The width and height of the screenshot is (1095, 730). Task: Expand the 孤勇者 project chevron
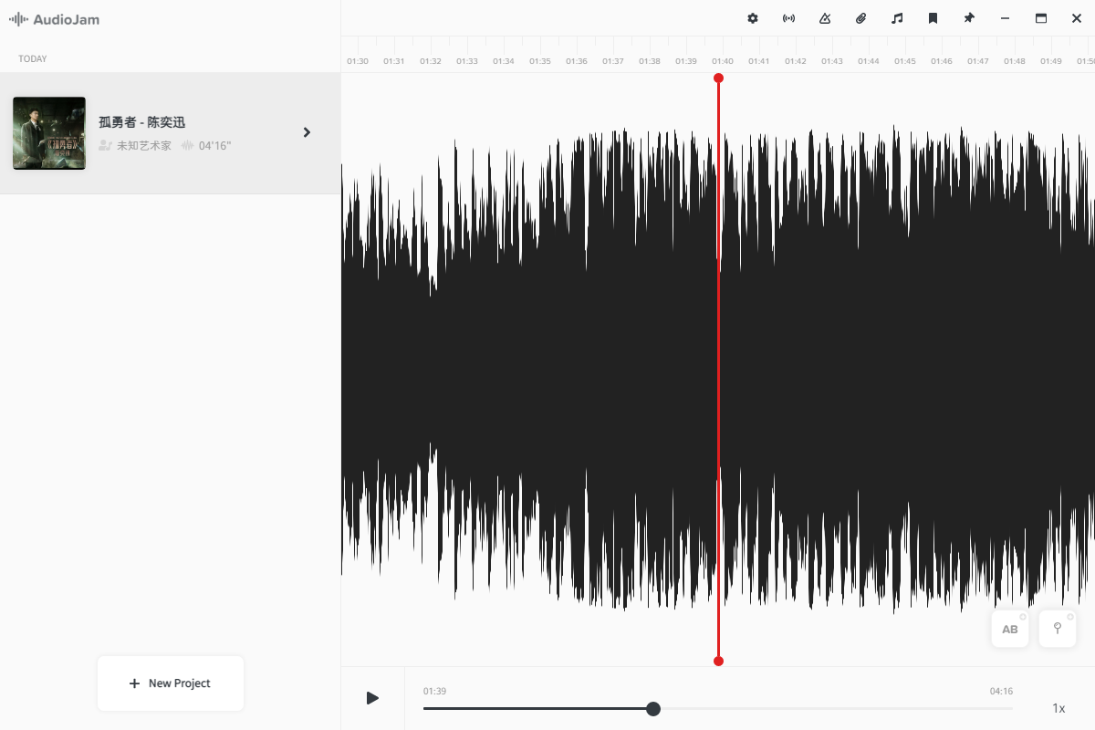(x=307, y=132)
